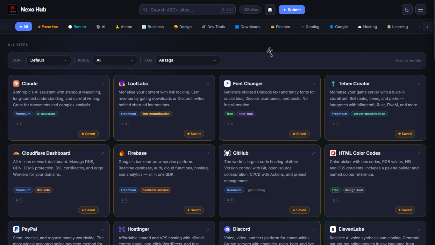Image resolution: width=435 pixels, height=245 pixels.
Task: Toggle Saved on Firebase card
Action: [x=194, y=210]
